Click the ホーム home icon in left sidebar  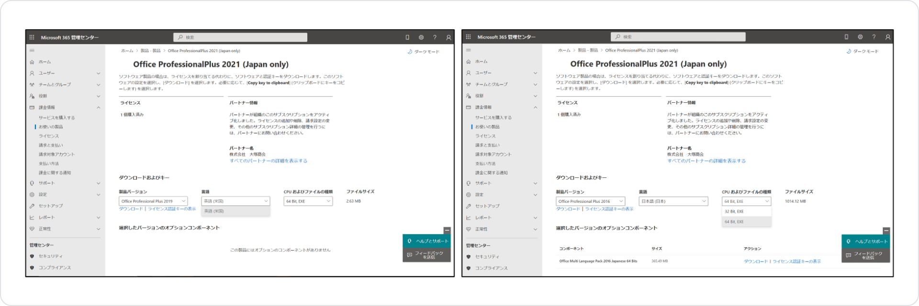32,62
